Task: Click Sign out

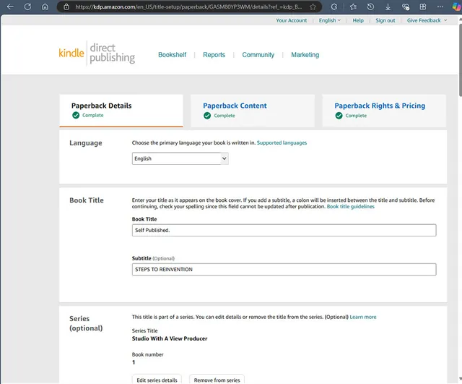Action: click(385, 20)
